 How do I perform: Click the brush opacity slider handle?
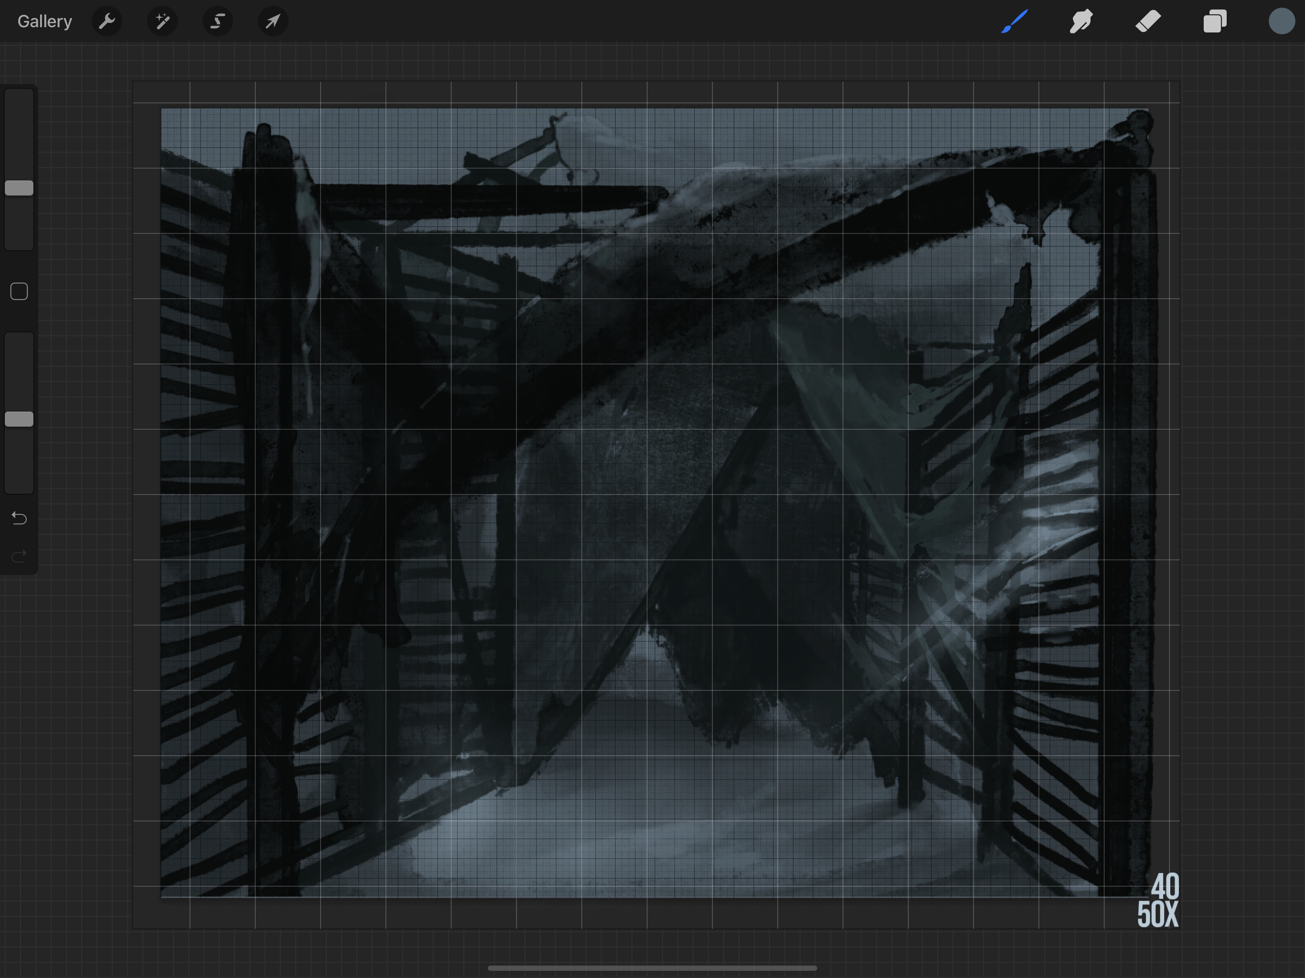point(19,420)
